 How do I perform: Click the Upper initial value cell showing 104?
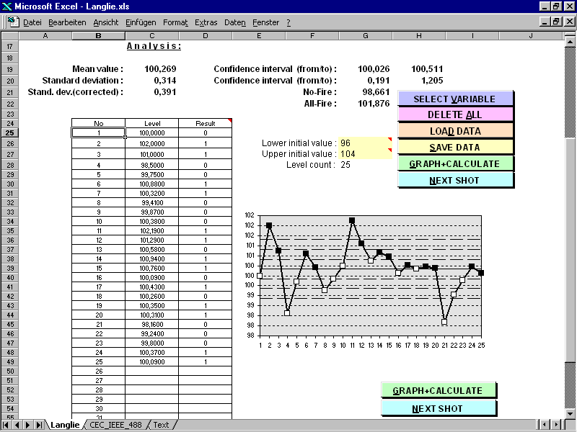365,153
